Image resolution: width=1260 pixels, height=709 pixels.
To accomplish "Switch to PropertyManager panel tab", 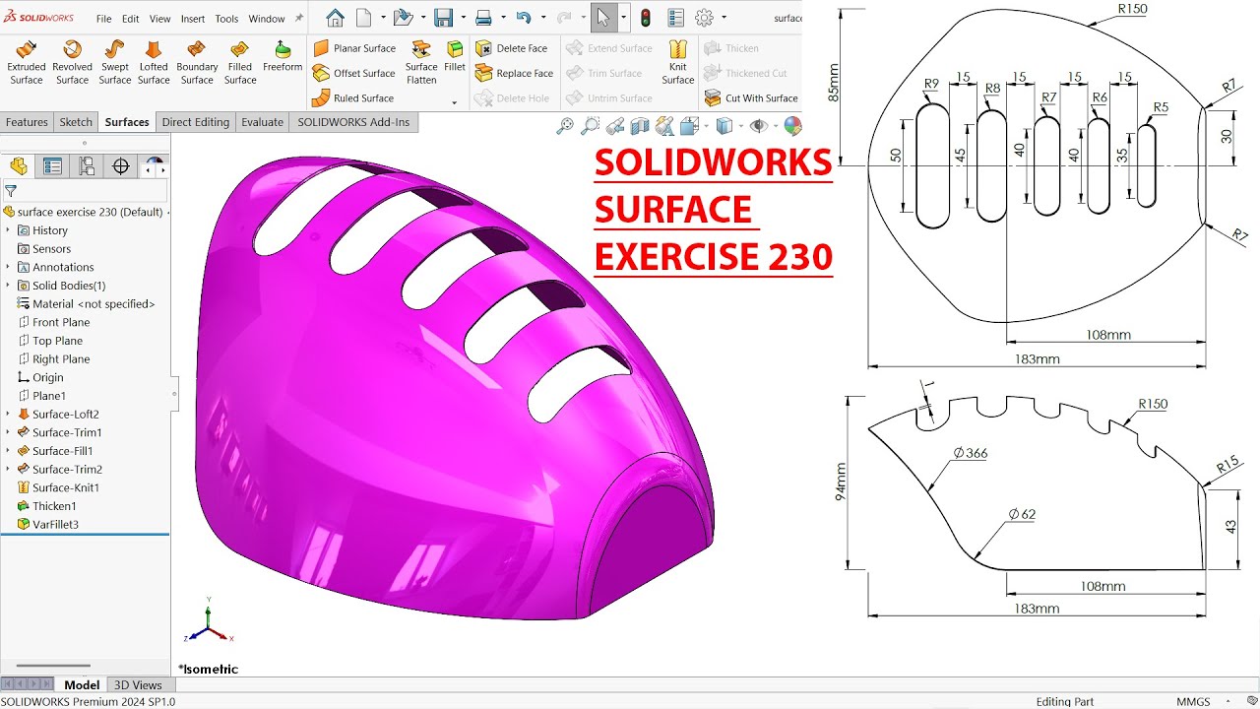I will [52, 166].
